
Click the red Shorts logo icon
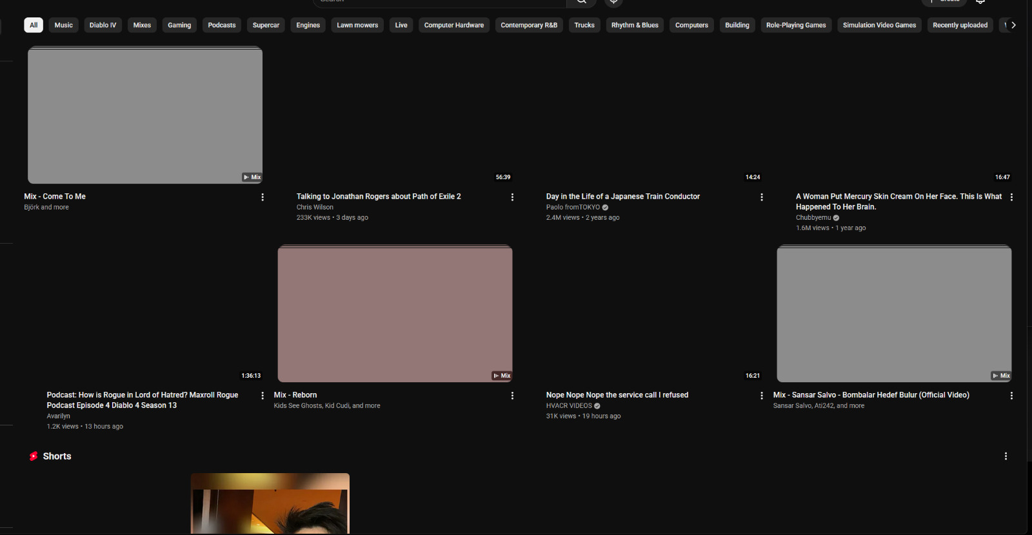pos(34,456)
